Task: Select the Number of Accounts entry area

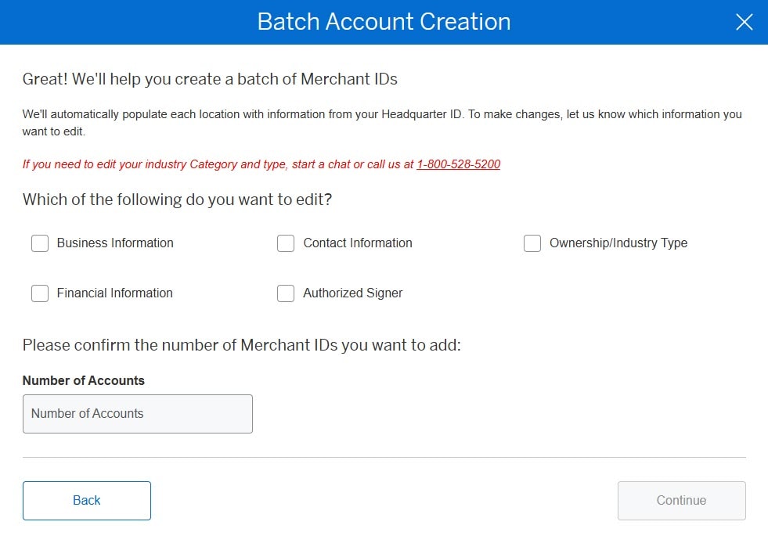Action: 138,413
